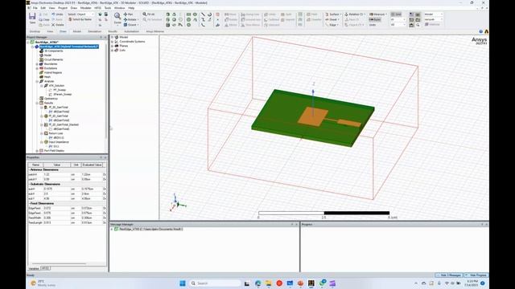Select 3D Components in project tree
Viewport: 515px width, 289px height.
coord(51,51)
